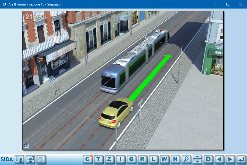Click the return/enter arrow icon
The image size is (247, 165).
pyautogui.click(x=241, y=159)
